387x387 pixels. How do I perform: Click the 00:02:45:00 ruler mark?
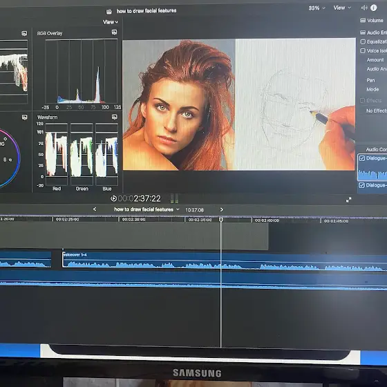(x=336, y=221)
